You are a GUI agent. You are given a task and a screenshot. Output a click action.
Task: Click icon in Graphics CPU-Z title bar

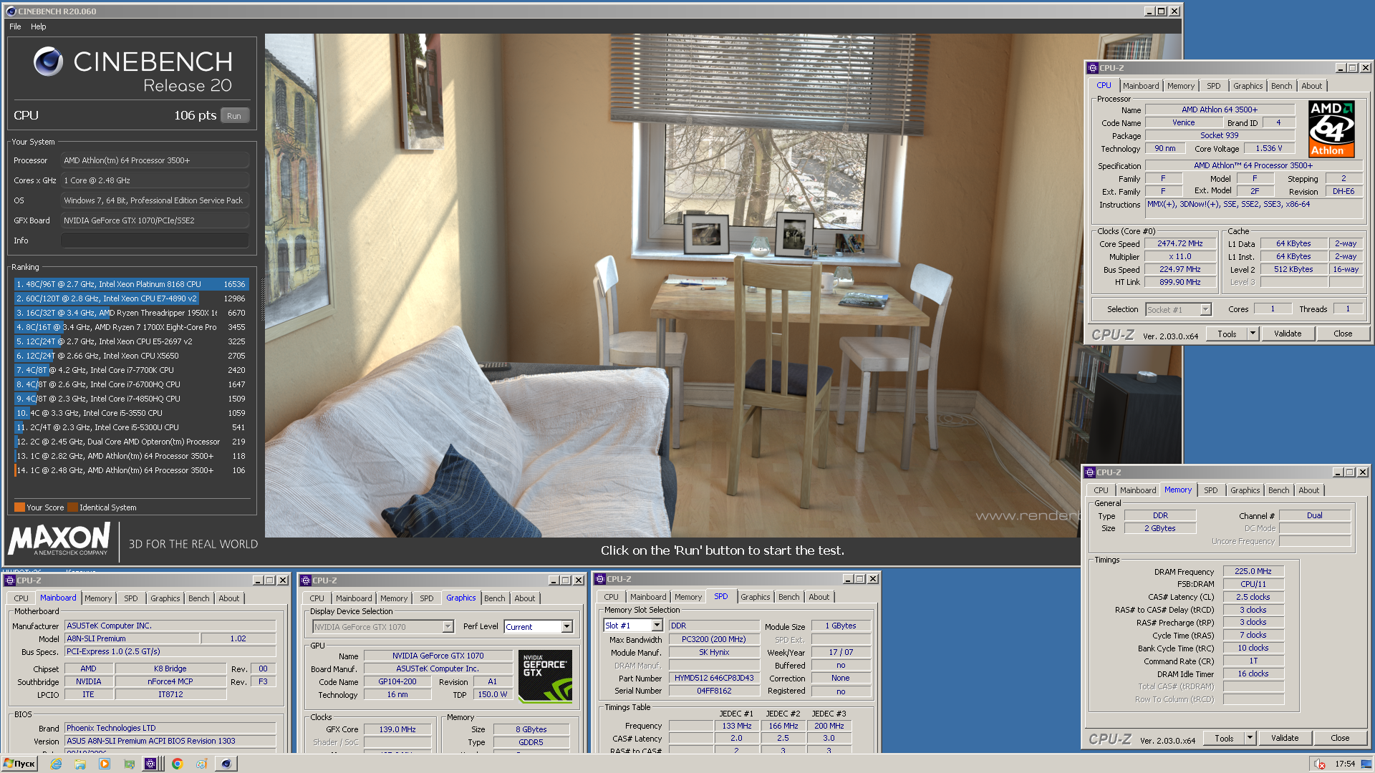coord(306,580)
